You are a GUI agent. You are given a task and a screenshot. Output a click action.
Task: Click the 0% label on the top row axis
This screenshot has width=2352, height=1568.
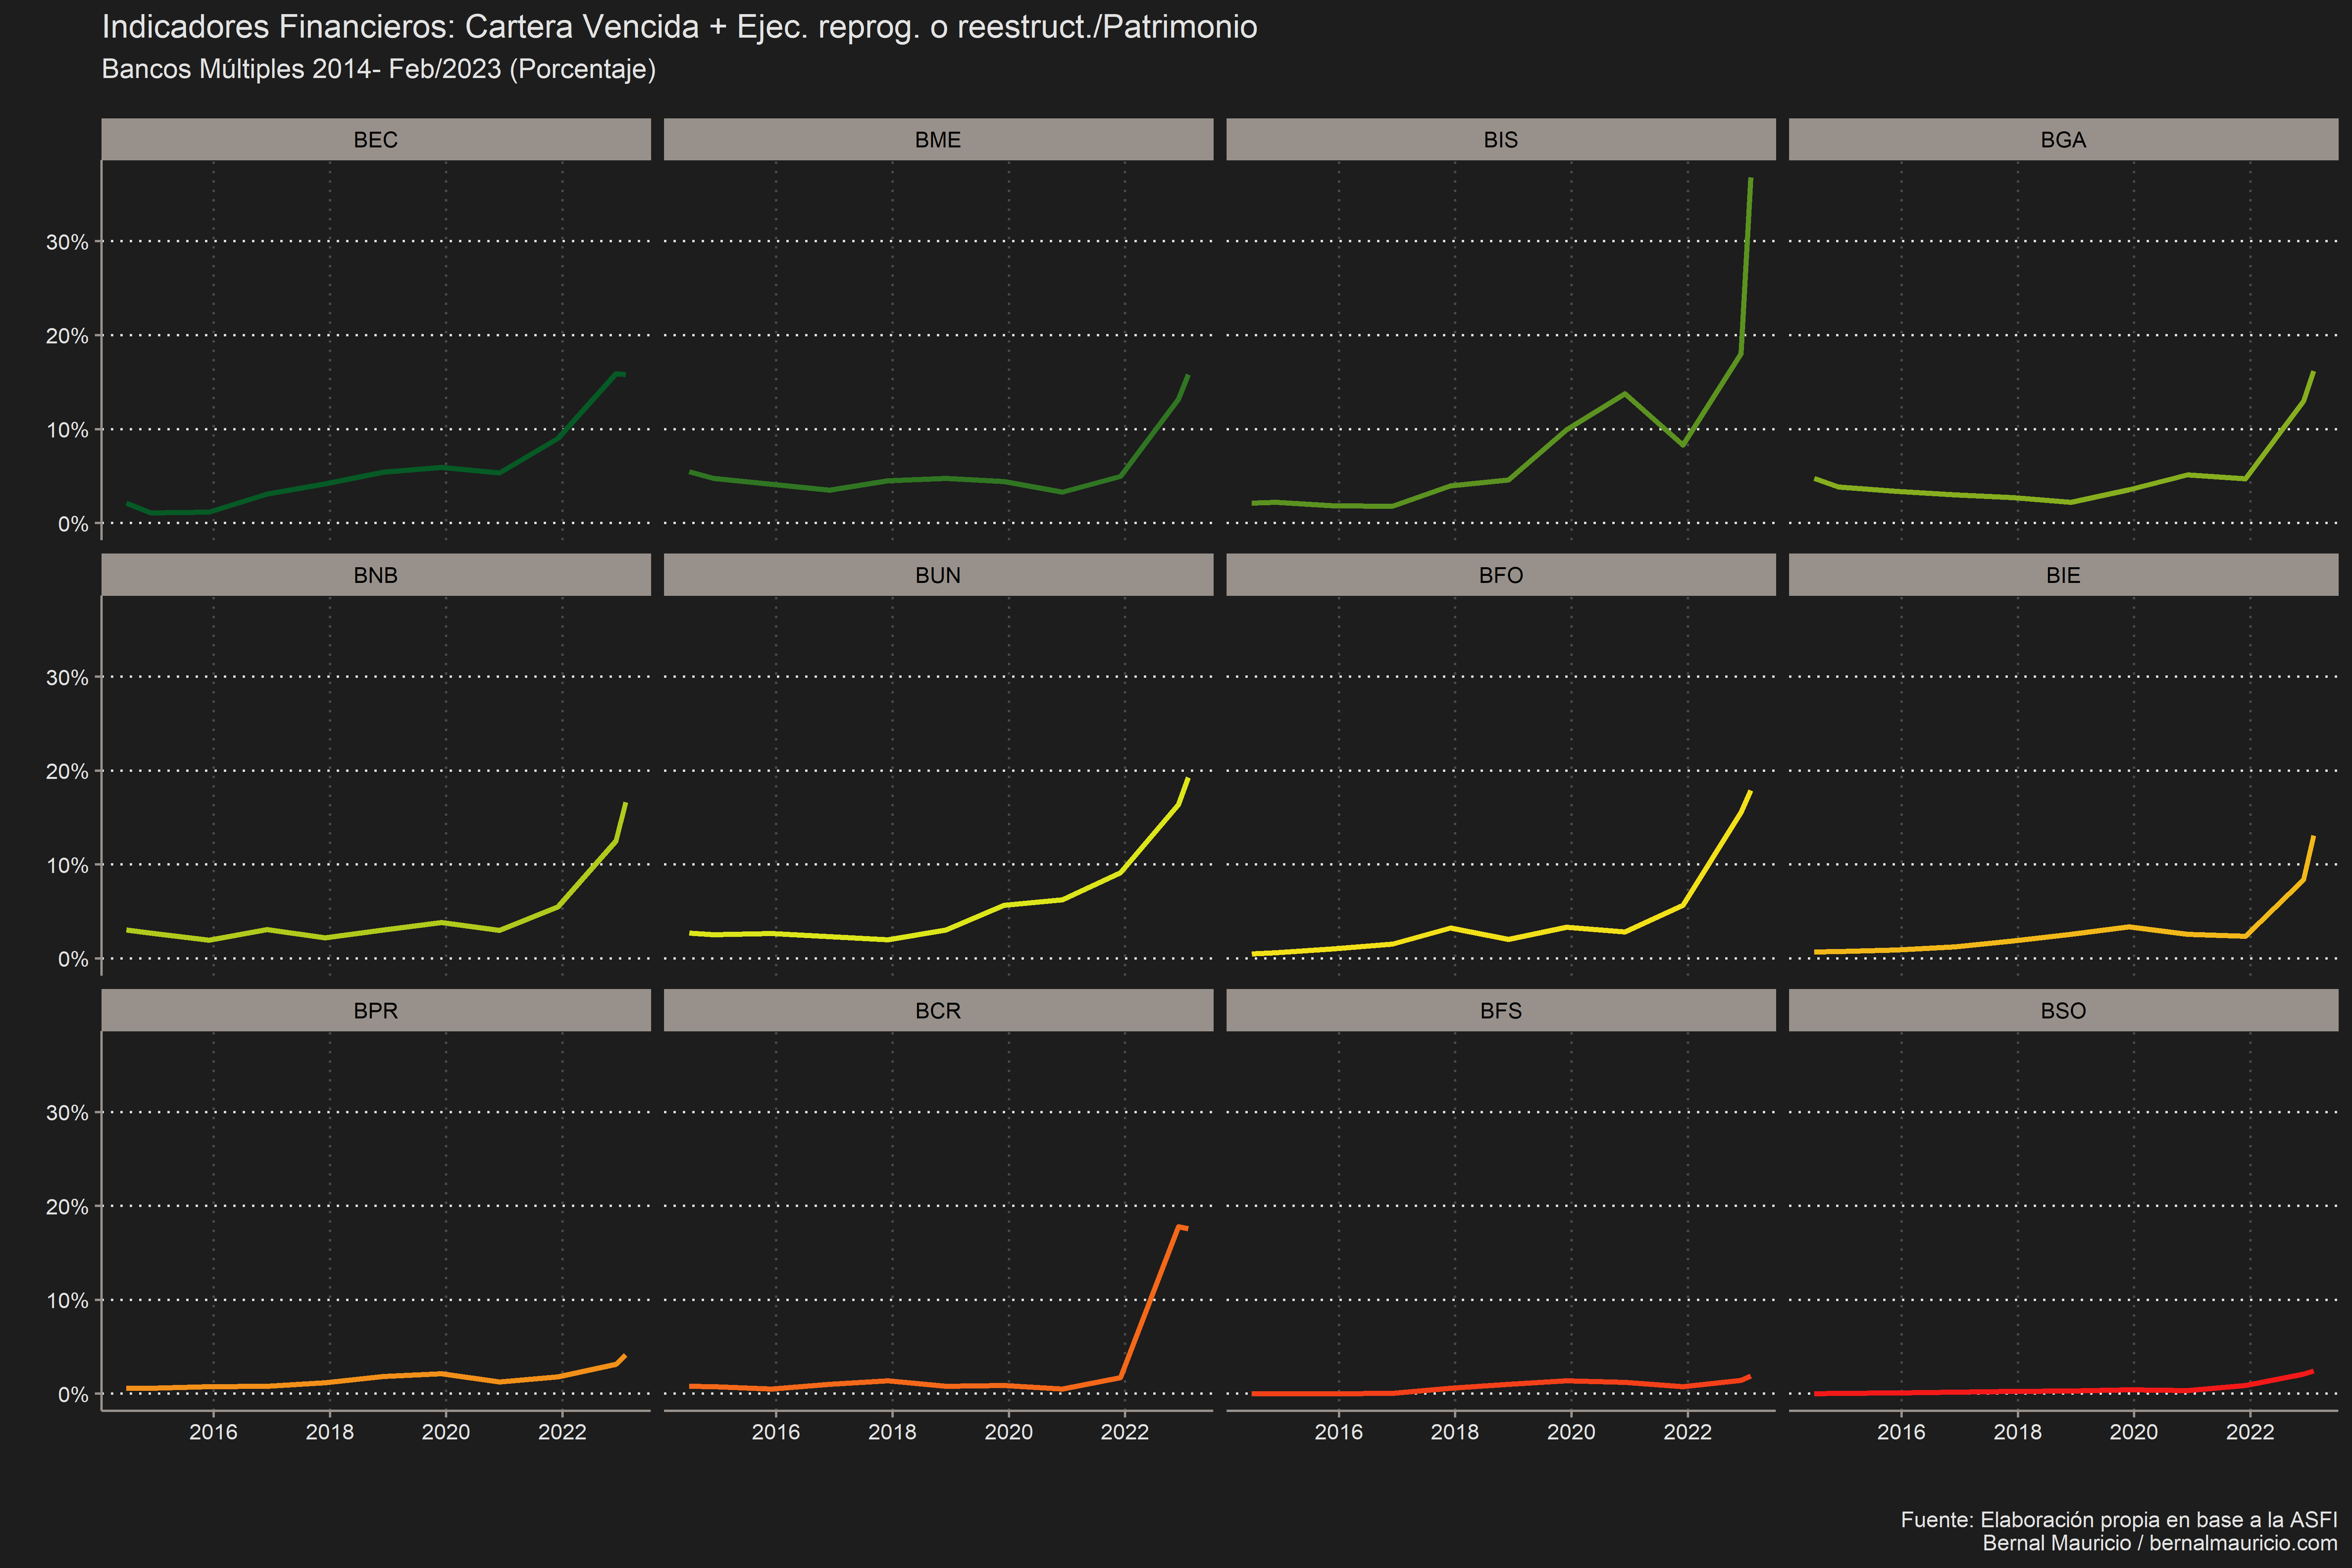[73, 524]
